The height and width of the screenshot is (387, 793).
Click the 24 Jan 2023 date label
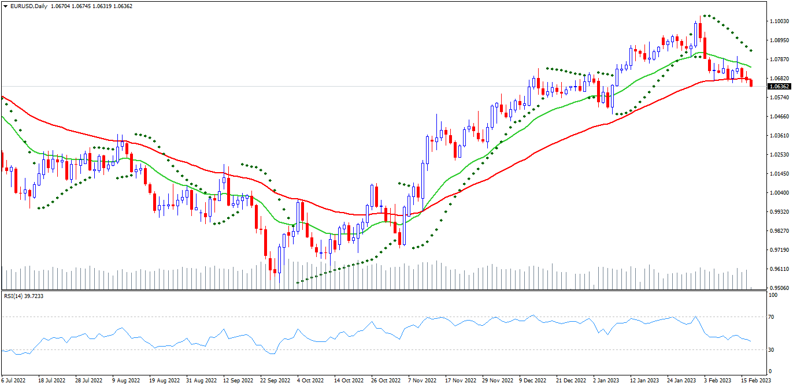click(x=682, y=381)
